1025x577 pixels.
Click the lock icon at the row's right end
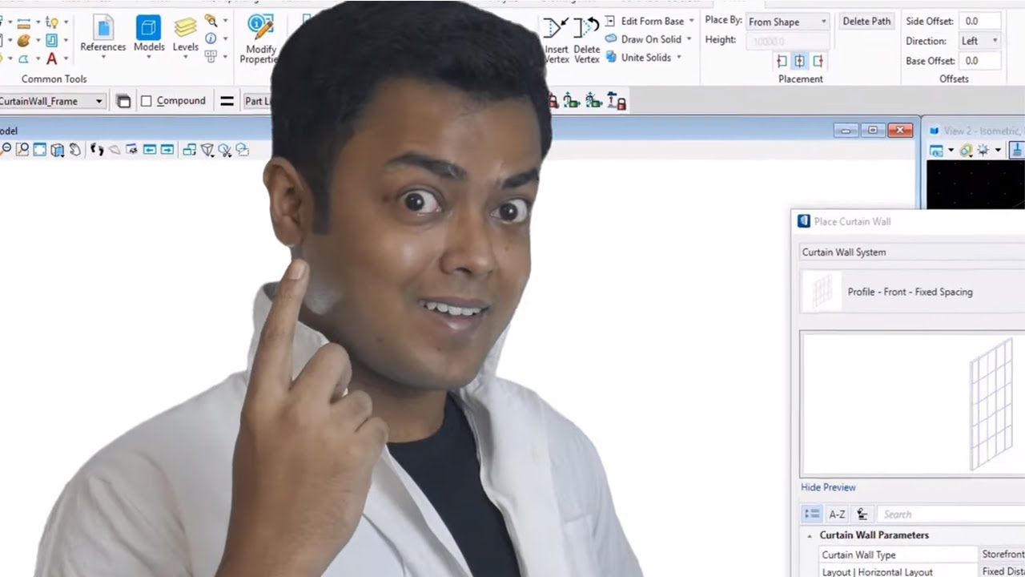[x=617, y=101]
